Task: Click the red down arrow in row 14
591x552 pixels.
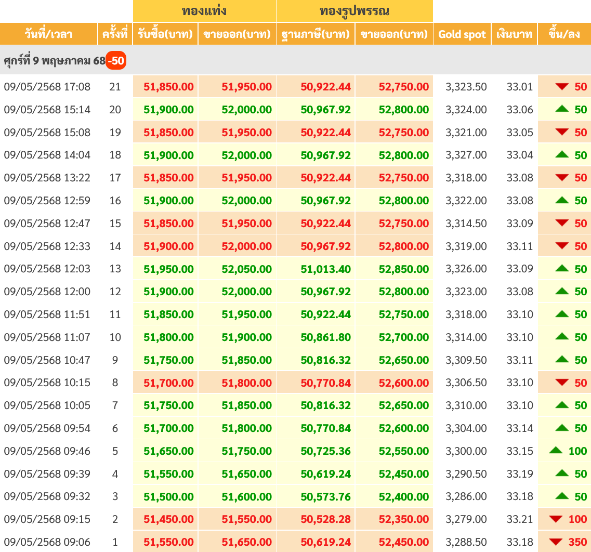Action: pyautogui.click(x=561, y=246)
